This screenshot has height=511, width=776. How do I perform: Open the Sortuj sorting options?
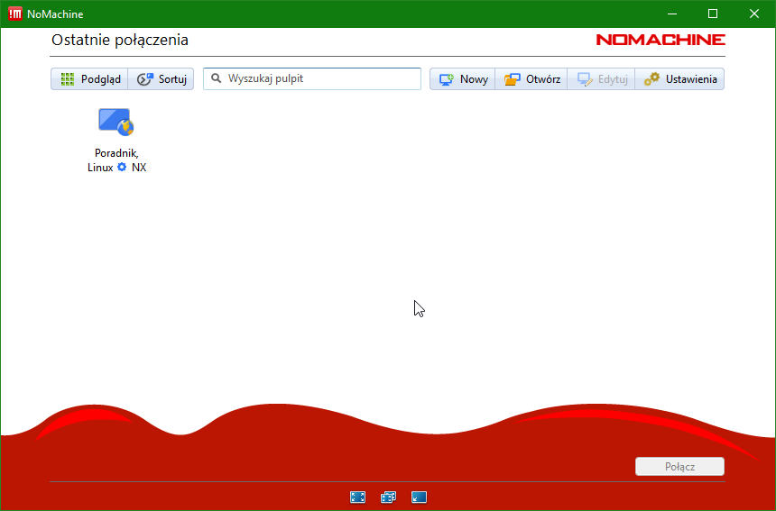(162, 79)
